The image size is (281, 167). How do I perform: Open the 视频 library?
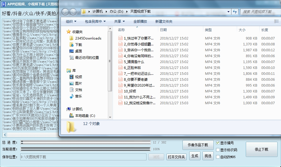(76, 77)
